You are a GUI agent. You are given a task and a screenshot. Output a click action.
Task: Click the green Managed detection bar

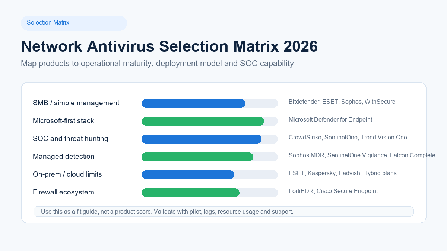(197, 157)
